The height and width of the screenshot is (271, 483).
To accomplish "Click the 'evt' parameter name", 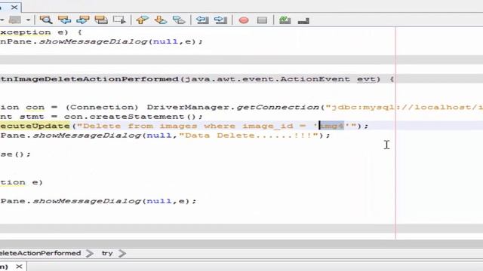I will coord(366,79).
